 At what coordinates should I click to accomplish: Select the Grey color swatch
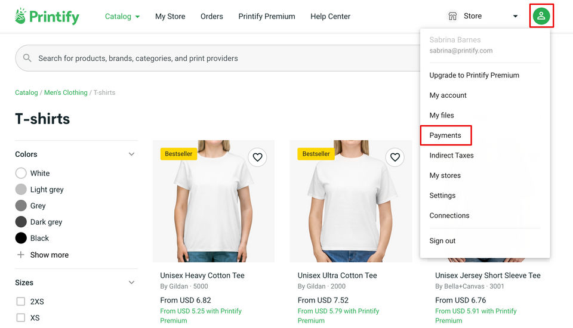21,205
